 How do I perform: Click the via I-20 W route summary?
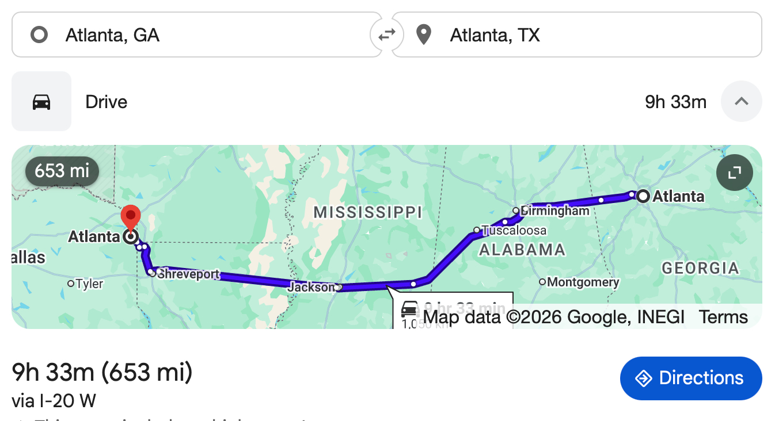click(54, 400)
